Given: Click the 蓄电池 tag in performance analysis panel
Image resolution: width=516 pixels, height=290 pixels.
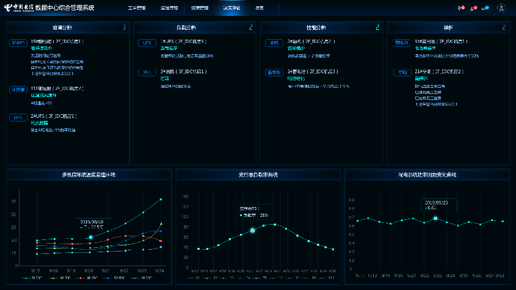Looking at the screenshot, I should 273,73.
